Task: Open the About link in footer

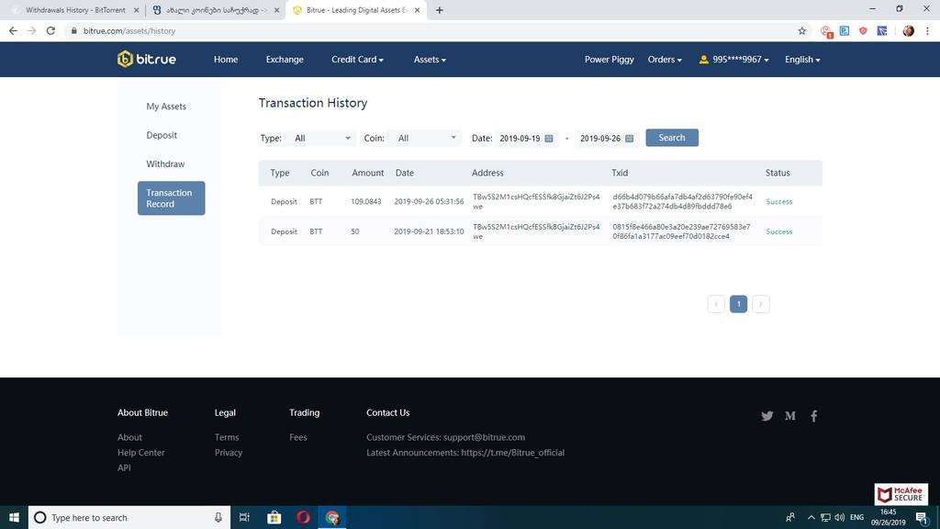Action: point(129,437)
